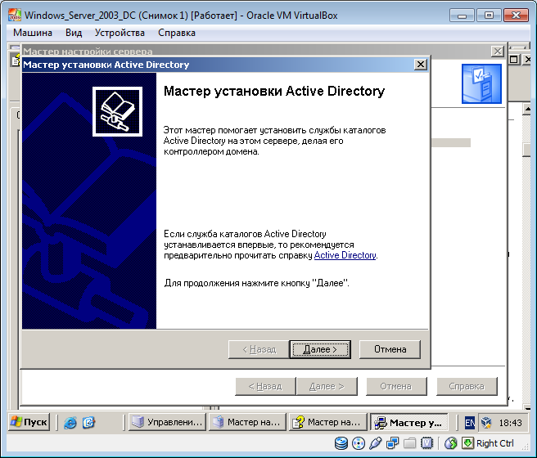Click the show desktop quick launch icon
Screen dimensions: 537x458
click(x=88, y=423)
